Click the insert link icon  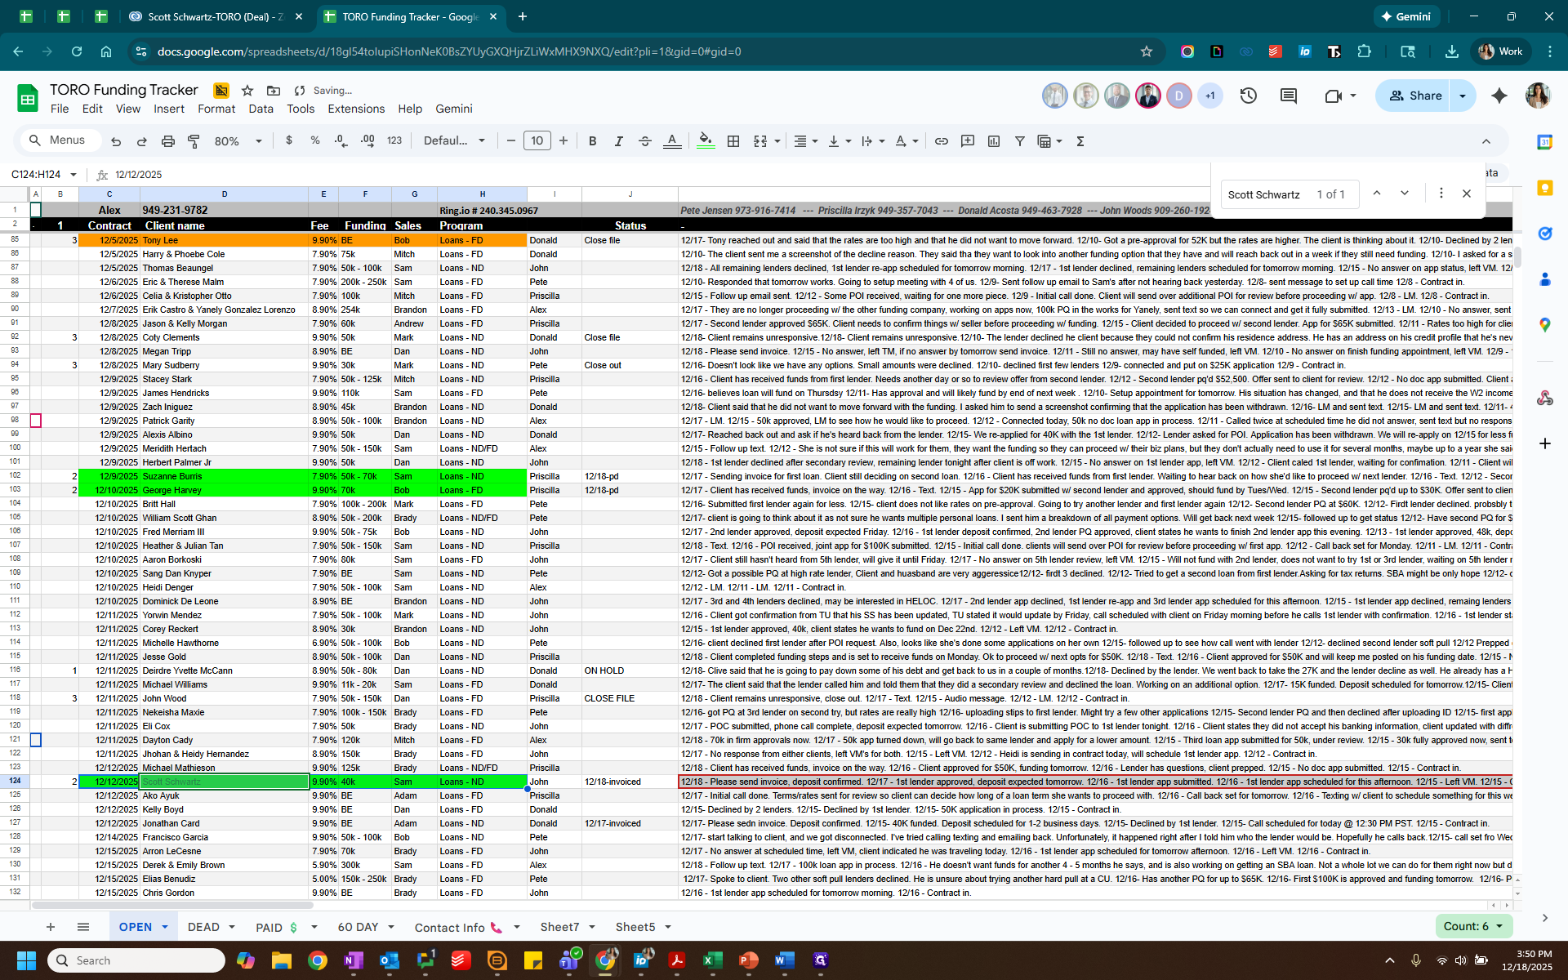click(942, 141)
